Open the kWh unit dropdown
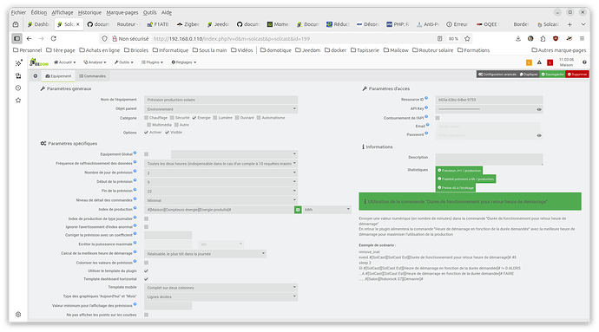The width and height of the screenshot is (599, 332). tap(327, 210)
